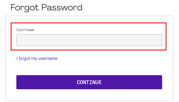Submit the form with CONTINUE
Viewport: 179px width, 102px height.
pos(89,82)
